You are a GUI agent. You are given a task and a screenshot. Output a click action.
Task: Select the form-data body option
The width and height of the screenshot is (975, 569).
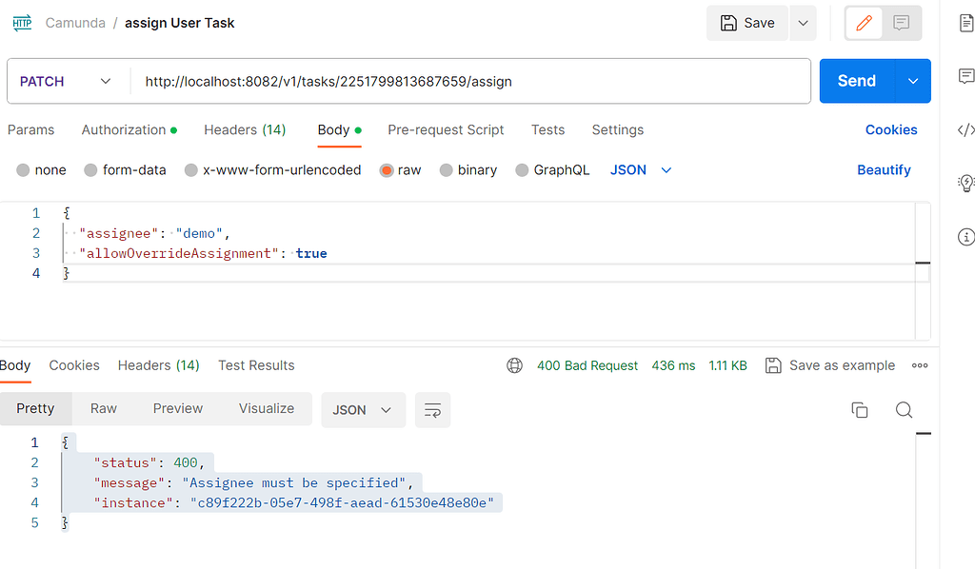91,169
